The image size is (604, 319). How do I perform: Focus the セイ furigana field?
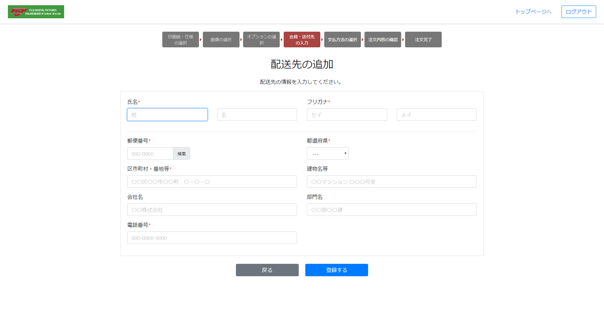tap(347, 115)
